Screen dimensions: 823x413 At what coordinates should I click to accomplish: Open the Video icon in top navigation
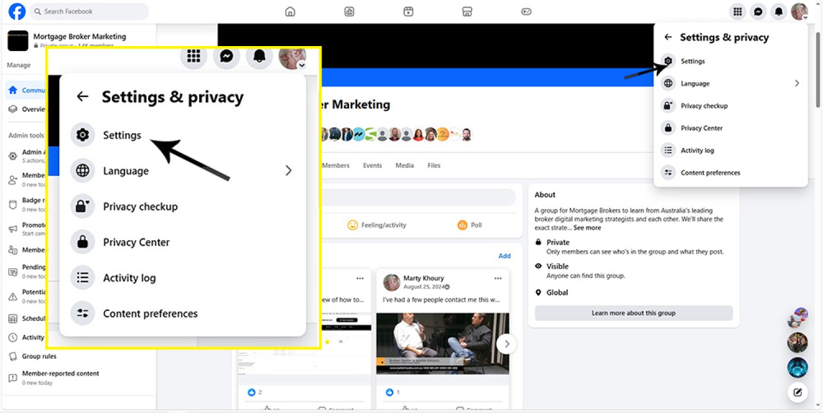tap(408, 12)
